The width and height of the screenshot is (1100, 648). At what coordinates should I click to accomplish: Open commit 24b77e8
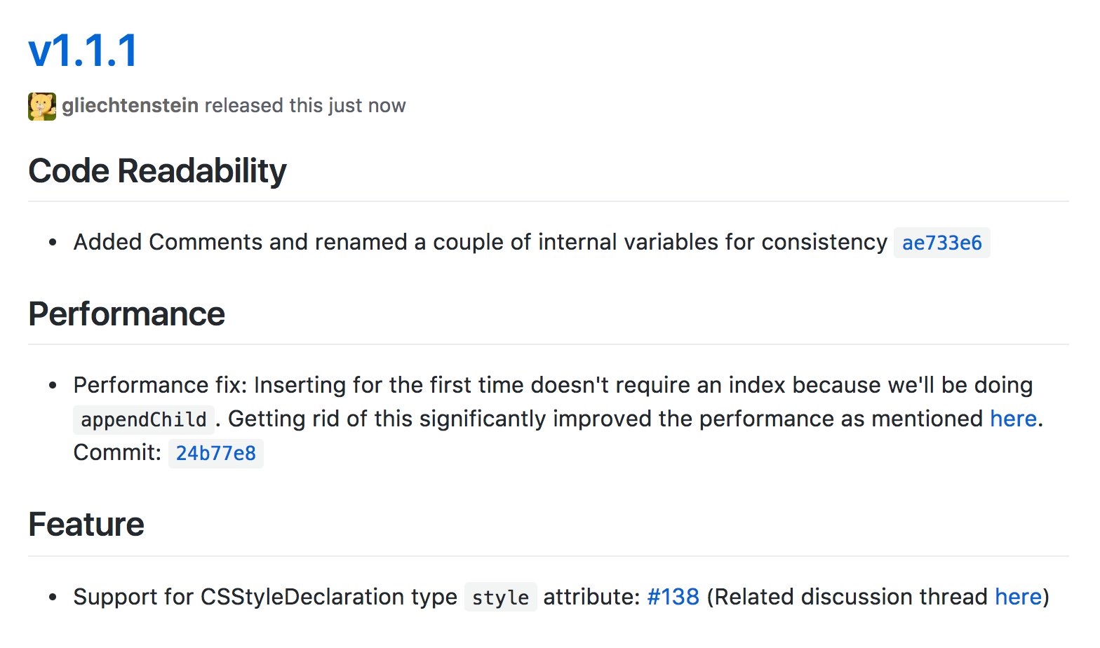coord(216,453)
